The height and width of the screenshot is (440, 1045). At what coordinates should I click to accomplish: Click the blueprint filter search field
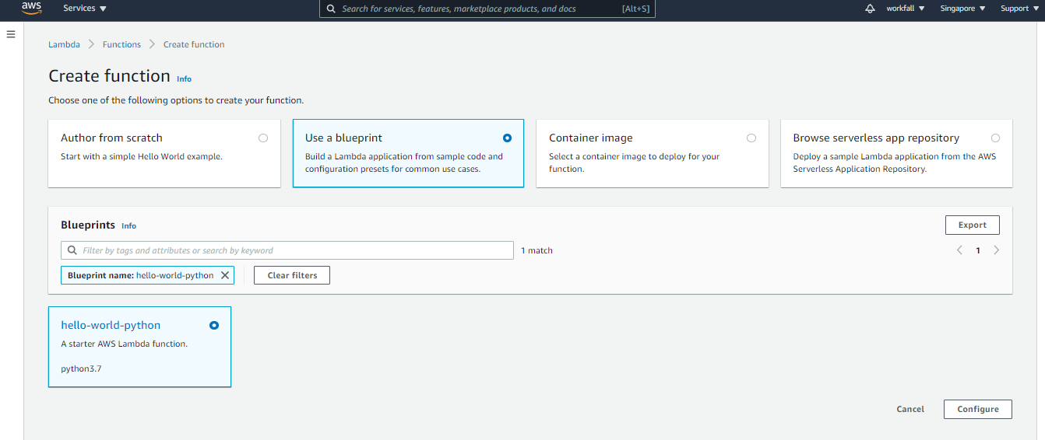(x=287, y=250)
